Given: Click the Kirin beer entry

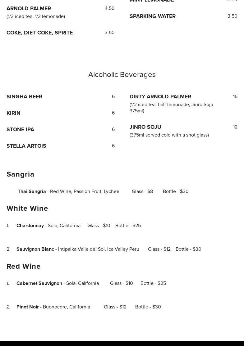Looking at the screenshot, I should click(13, 113).
